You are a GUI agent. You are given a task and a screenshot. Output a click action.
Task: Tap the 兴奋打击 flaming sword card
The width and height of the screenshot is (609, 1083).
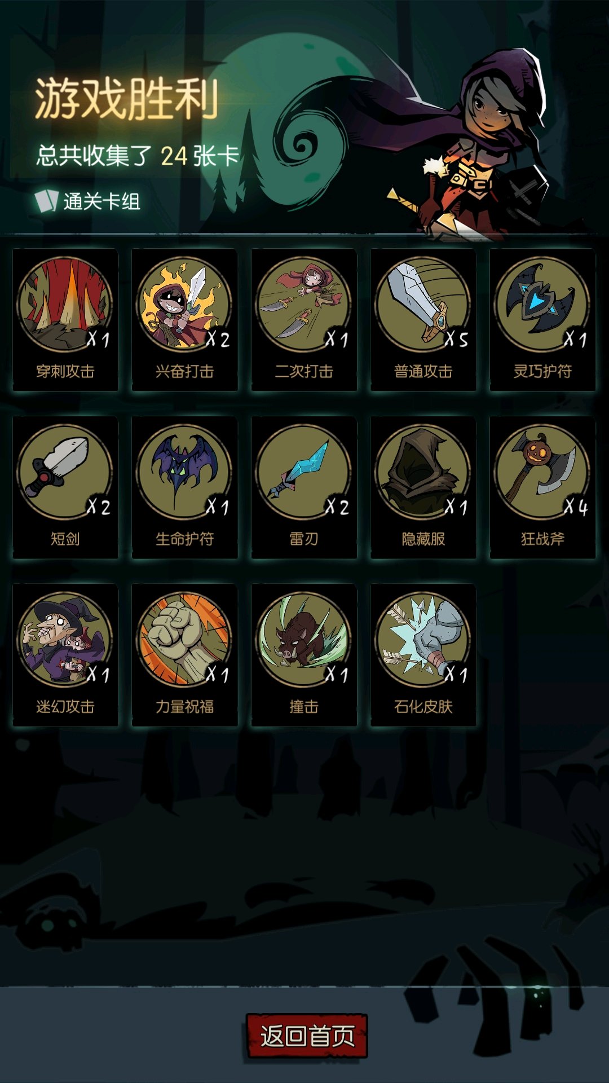click(x=184, y=320)
